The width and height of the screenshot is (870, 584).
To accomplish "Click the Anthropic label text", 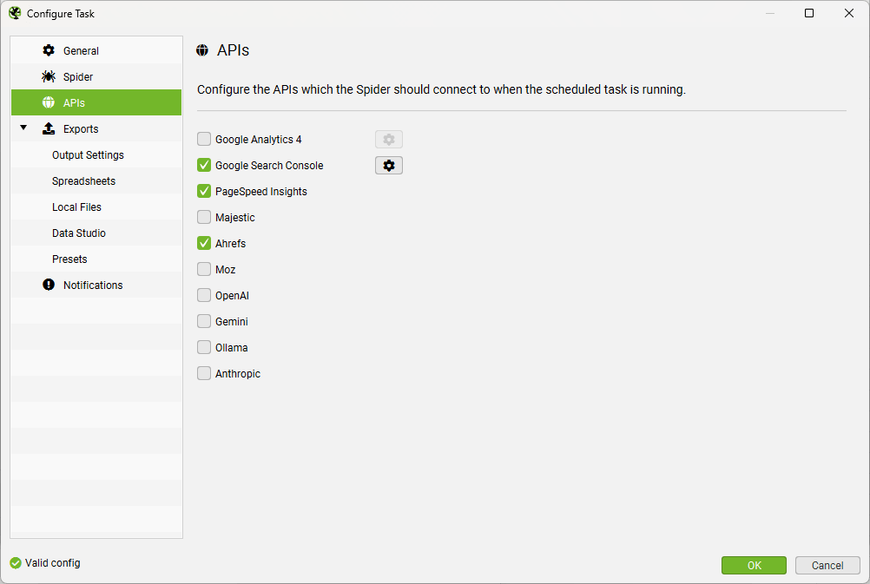I will point(238,374).
